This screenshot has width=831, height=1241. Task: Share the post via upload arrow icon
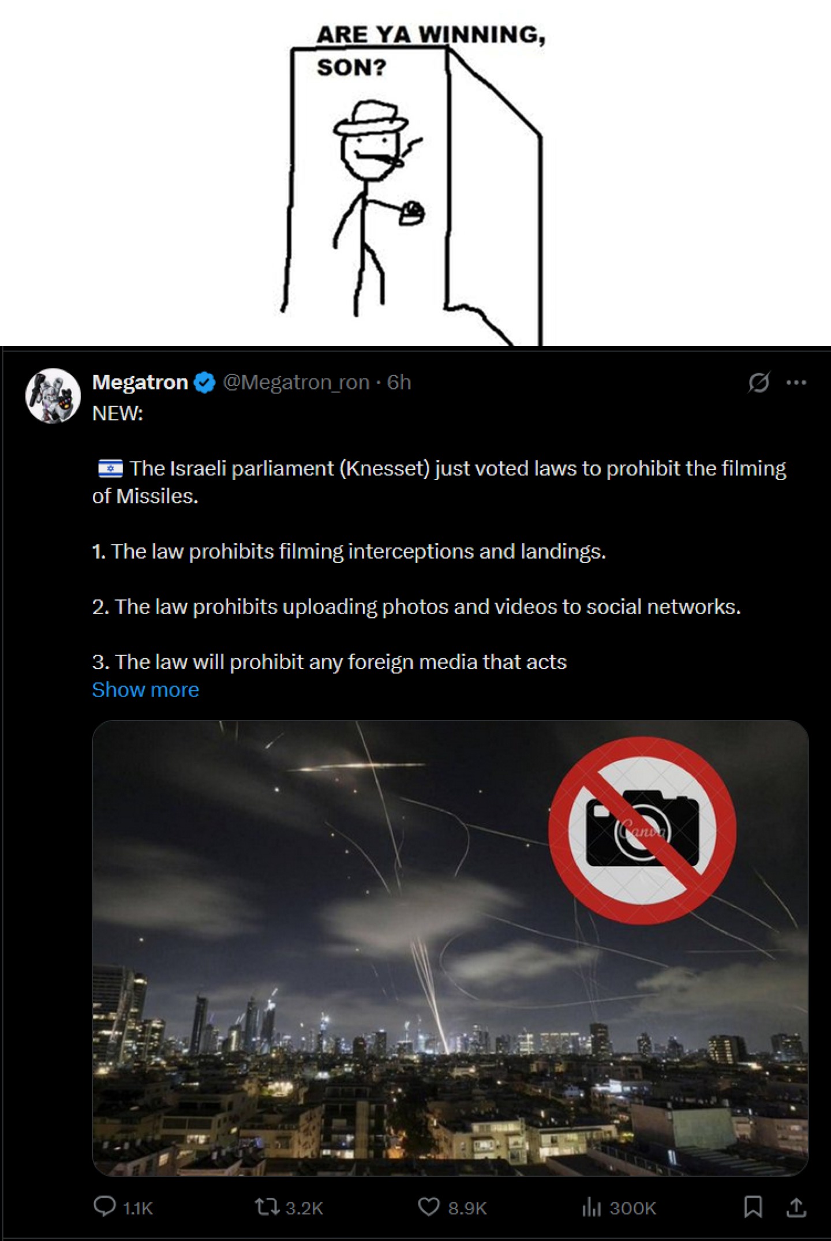pos(796,1207)
